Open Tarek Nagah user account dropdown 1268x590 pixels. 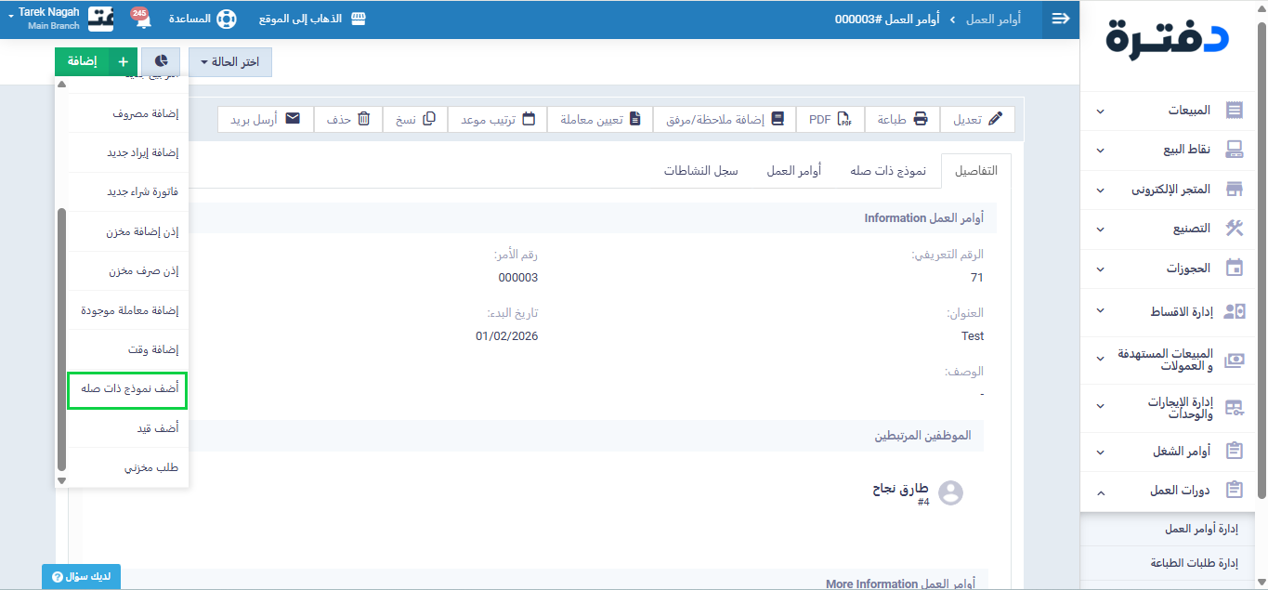click(48, 19)
